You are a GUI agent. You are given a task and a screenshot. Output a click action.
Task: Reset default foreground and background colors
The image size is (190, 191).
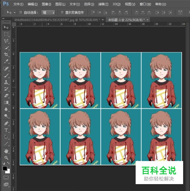(4, 163)
